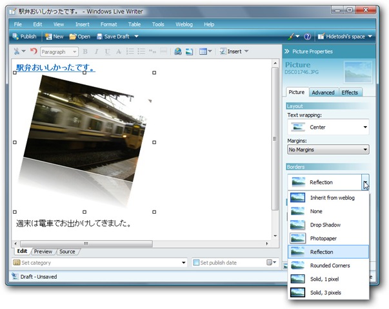Open the Paragraph style dropdown
This screenshot has height=309, width=389.
59,51
